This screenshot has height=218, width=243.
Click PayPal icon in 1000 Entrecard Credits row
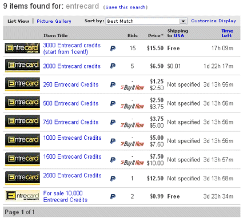pos(113,141)
